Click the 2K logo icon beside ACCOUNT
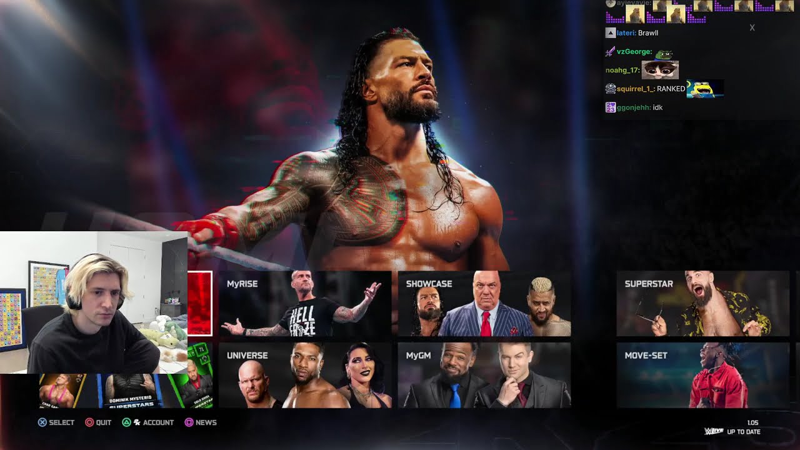This screenshot has height=450, width=800. tap(137, 422)
